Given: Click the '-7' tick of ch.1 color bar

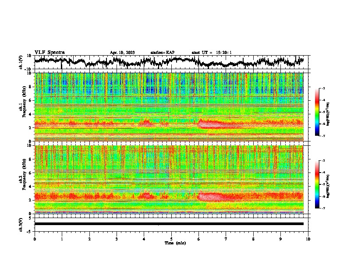Looking at the screenshot, I should (323, 136).
